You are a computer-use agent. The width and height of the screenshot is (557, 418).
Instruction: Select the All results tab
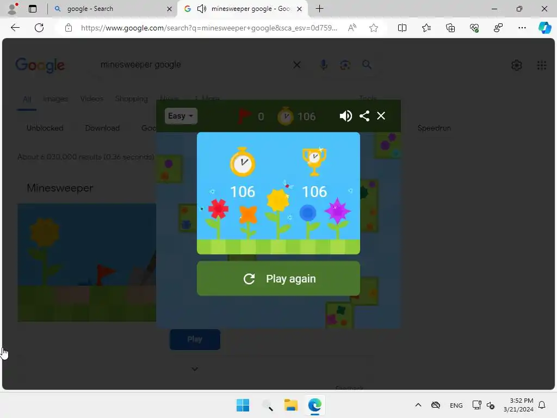pyautogui.click(x=27, y=99)
